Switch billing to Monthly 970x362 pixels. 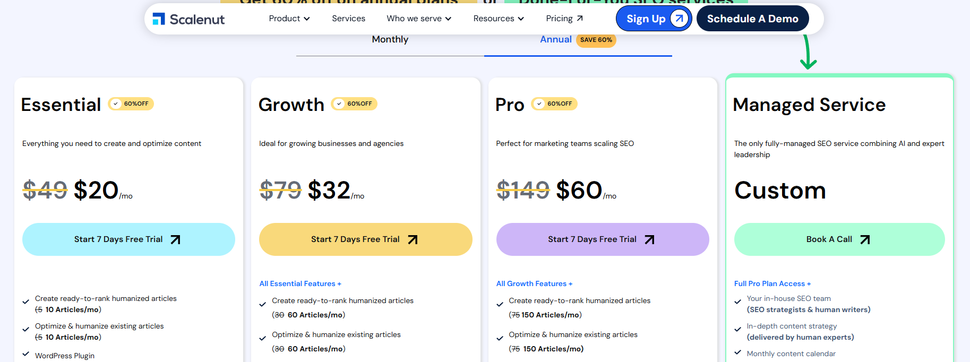click(390, 39)
